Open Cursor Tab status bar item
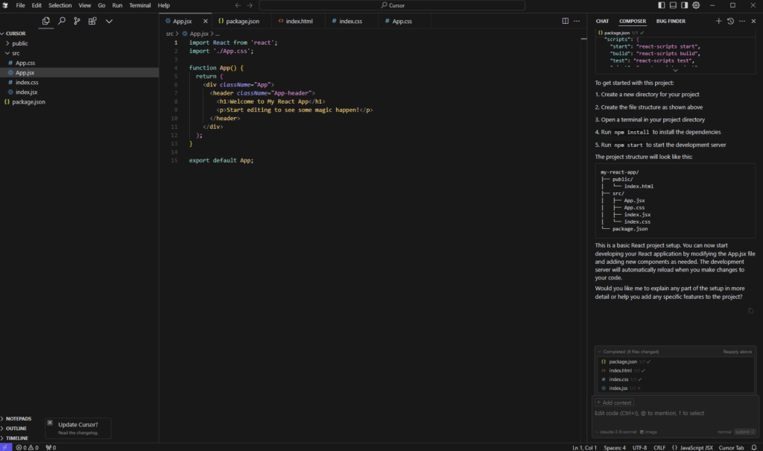The width and height of the screenshot is (763, 451). point(731,447)
